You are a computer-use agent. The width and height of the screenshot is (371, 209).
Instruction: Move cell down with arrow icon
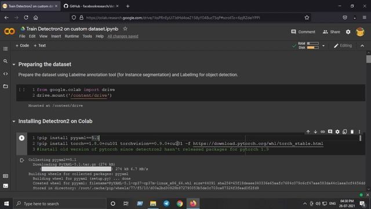(315, 132)
